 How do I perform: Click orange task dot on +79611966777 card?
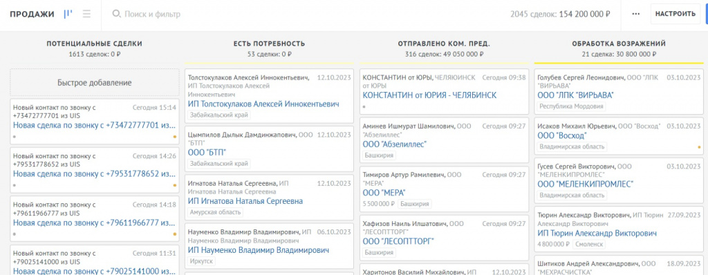tap(175, 234)
